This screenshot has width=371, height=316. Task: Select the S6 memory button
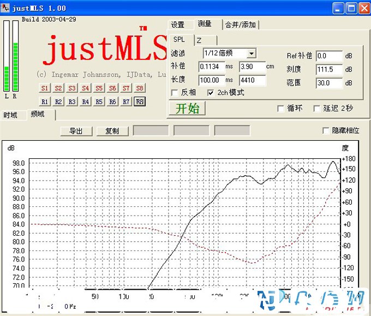[112, 88]
